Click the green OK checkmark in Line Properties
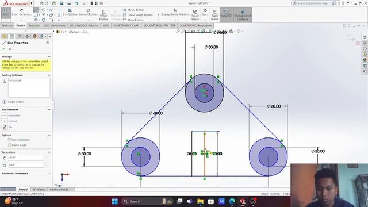Image resolution: width=368 pixels, height=207 pixels. point(3,49)
